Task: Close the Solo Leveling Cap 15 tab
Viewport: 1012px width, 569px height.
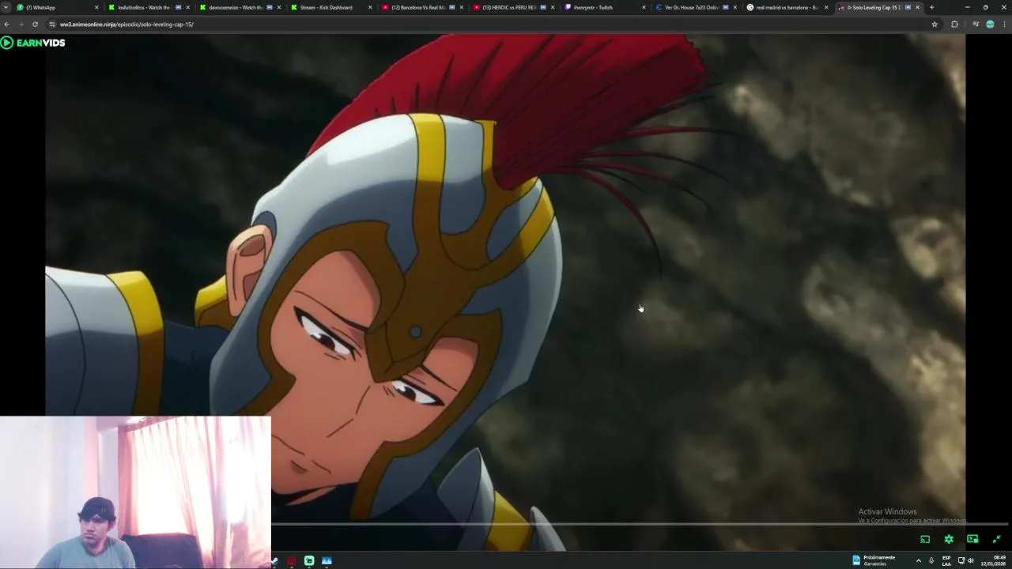Action: click(917, 7)
